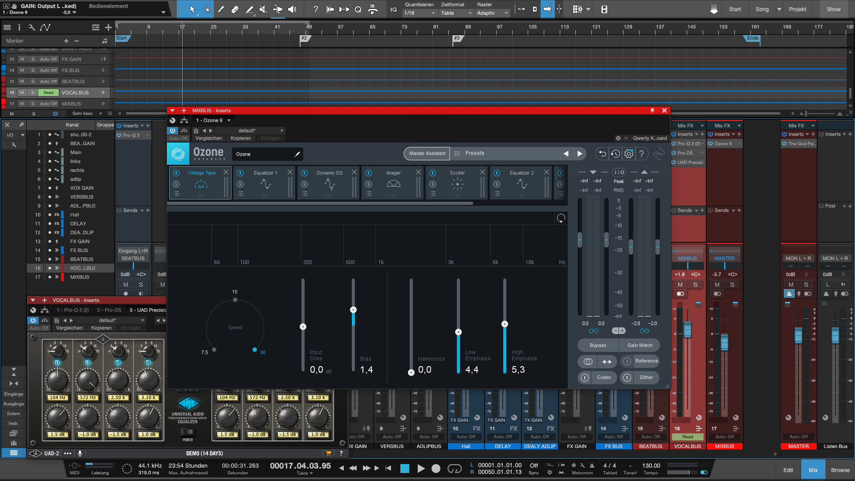Open Ozone settings gear
The width and height of the screenshot is (855, 481).
click(x=628, y=154)
